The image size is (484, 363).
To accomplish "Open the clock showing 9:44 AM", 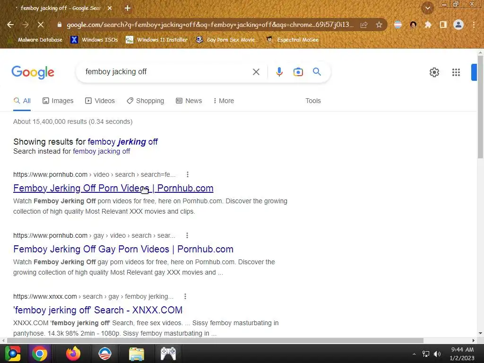I will click(462, 354).
